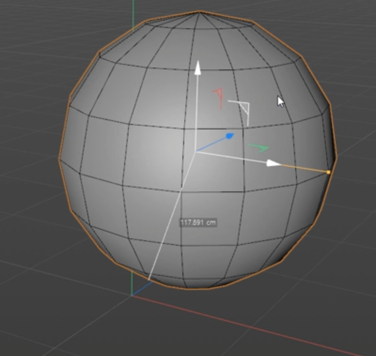The image size is (376, 356).
Task: Grab the white vertical Y-axis arrow tip
Action: pos(198,68)
